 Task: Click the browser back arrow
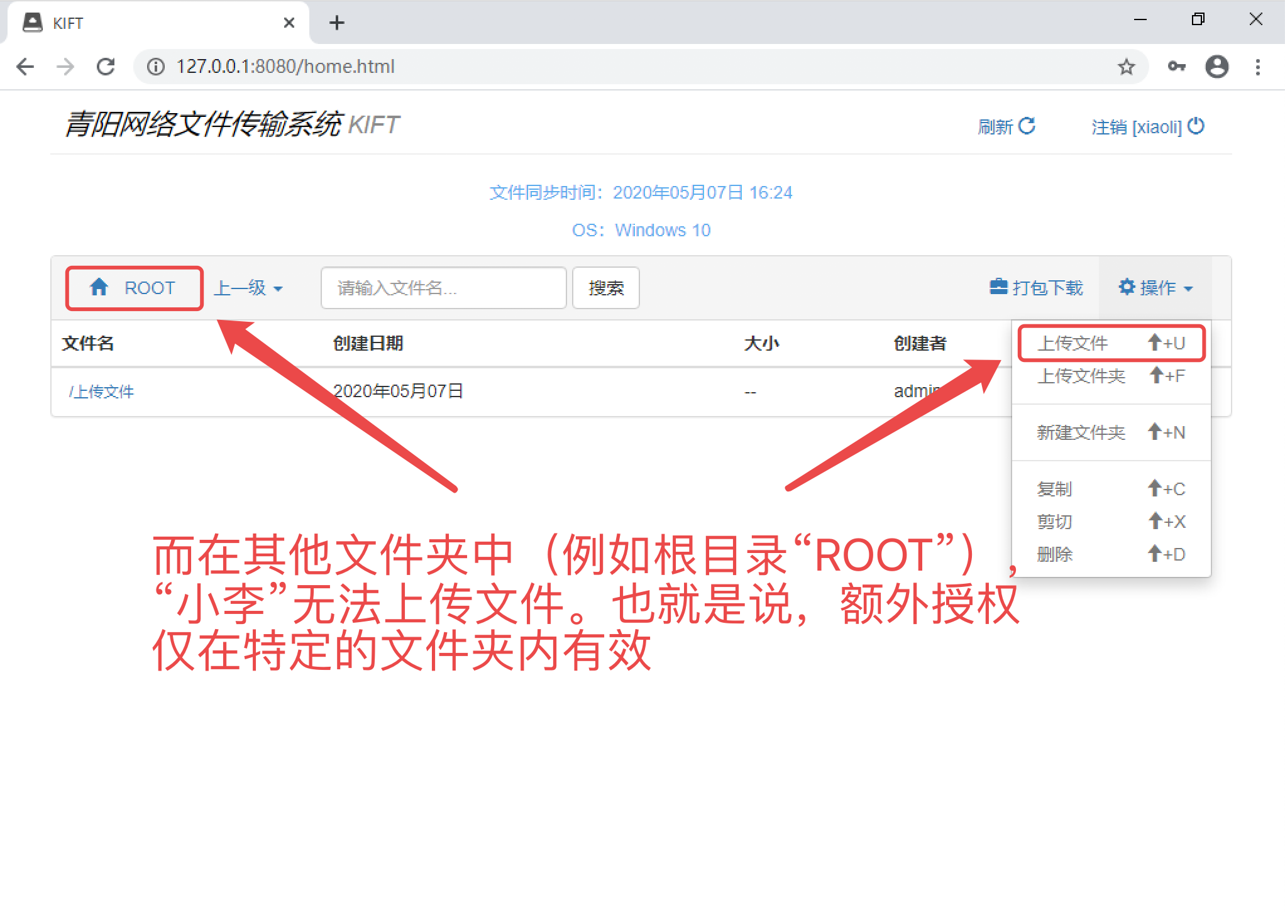click(x=25, y=67)
